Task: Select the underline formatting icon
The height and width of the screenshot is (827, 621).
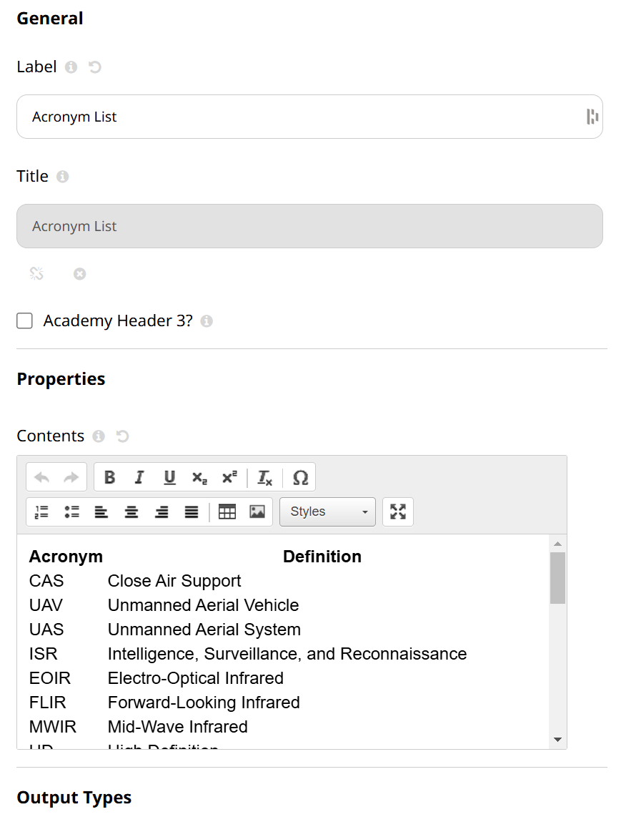Action: (169, 477)
